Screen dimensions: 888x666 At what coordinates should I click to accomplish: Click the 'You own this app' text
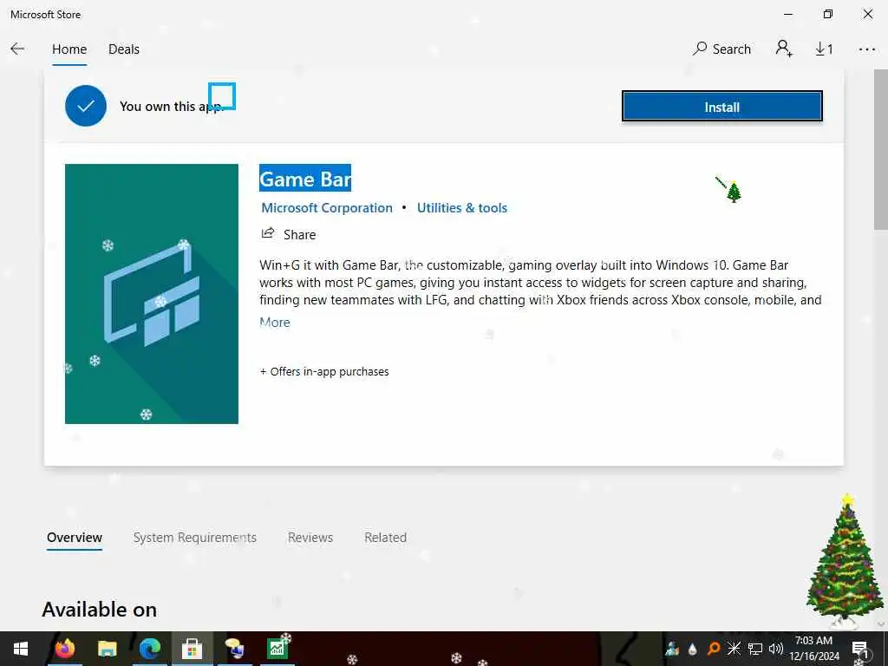click(x=171, y=107)
